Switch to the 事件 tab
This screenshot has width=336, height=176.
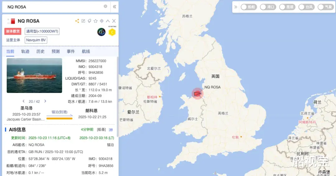[71, 51]
